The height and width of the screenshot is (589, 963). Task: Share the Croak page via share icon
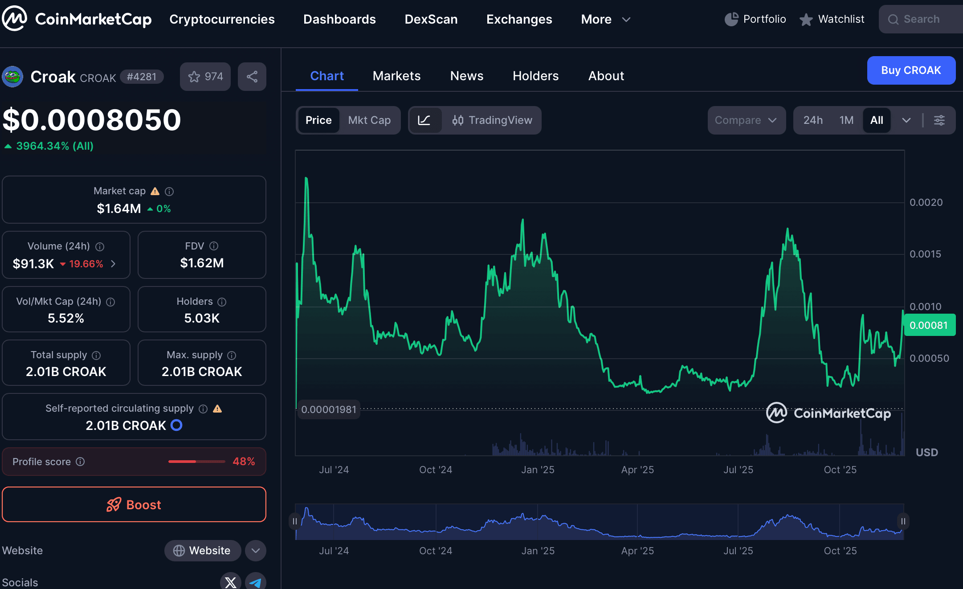[252, 76]
